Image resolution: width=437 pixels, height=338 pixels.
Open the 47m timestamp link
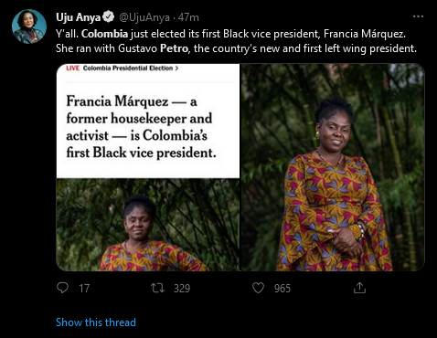[188, 17]
